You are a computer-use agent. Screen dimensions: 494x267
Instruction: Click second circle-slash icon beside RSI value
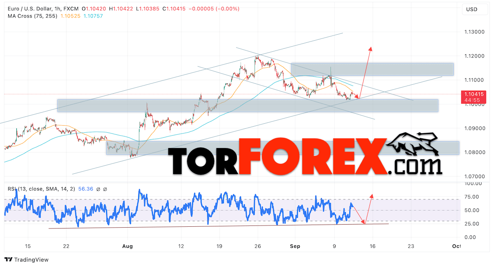[105, 189]
